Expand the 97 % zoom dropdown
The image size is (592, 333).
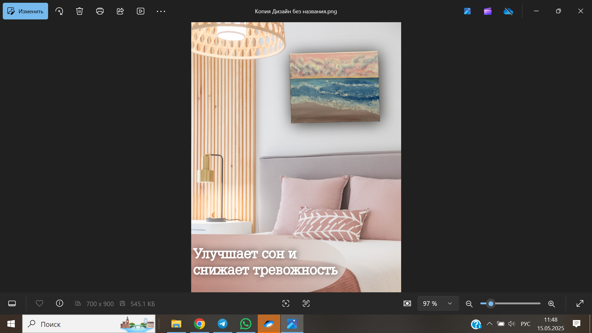pyautogui.click(x=450, y=304)
